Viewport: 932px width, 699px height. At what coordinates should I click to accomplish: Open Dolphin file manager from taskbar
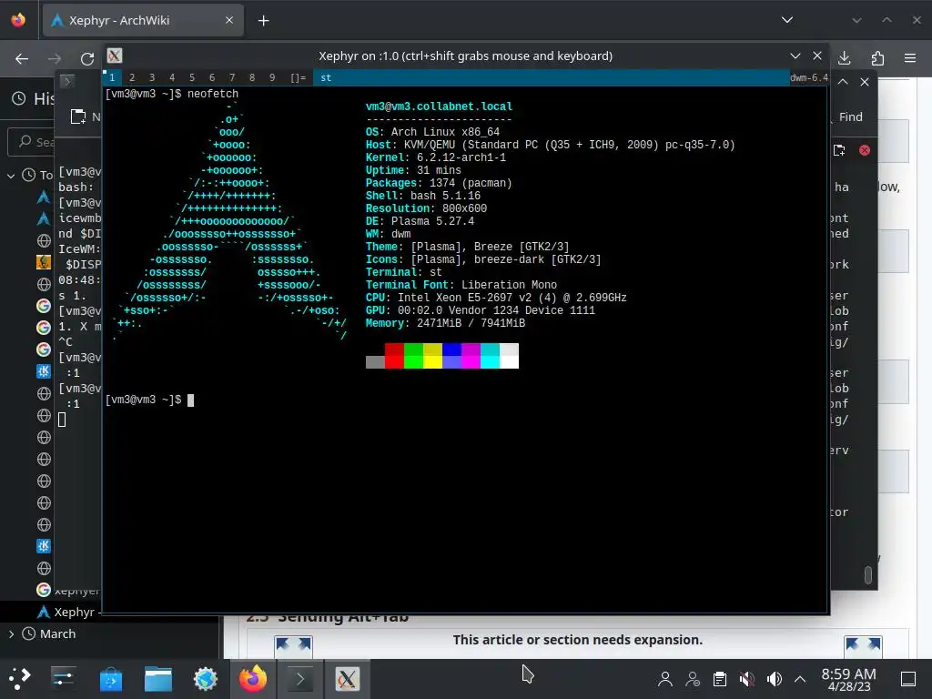coord(158,679)
